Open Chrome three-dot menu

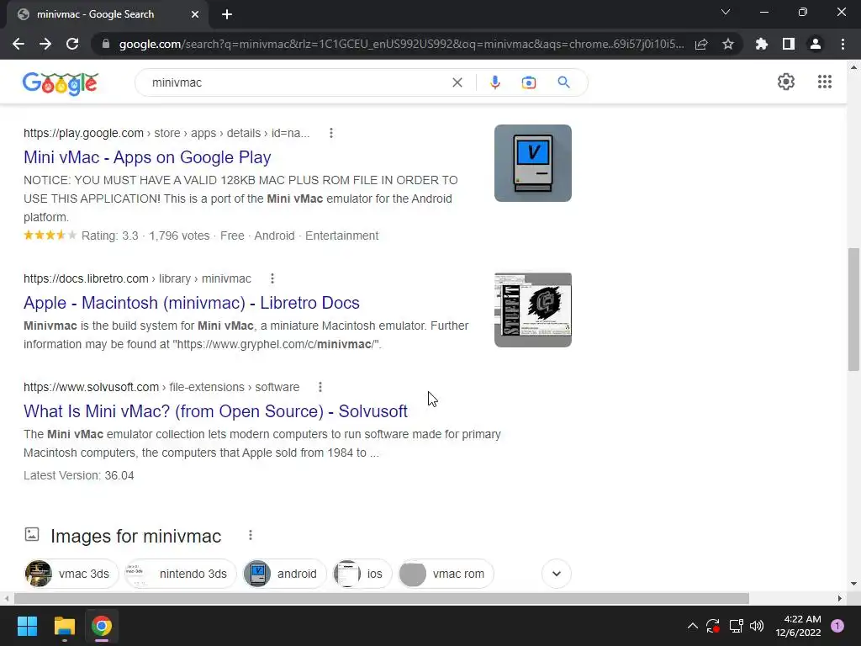click(x=843, y=44)
